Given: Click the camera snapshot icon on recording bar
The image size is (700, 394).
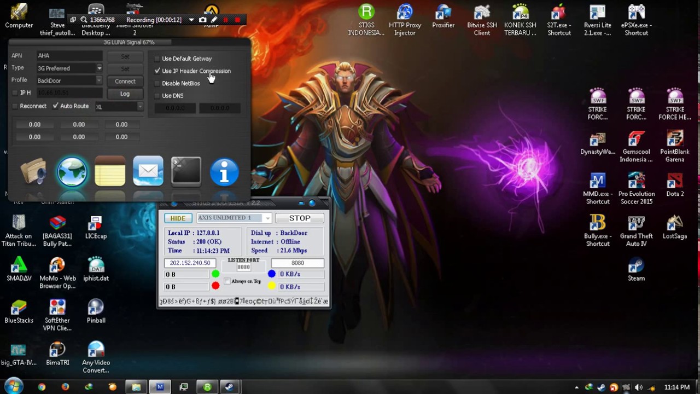Looking at the screenshot, I should 203,20.
